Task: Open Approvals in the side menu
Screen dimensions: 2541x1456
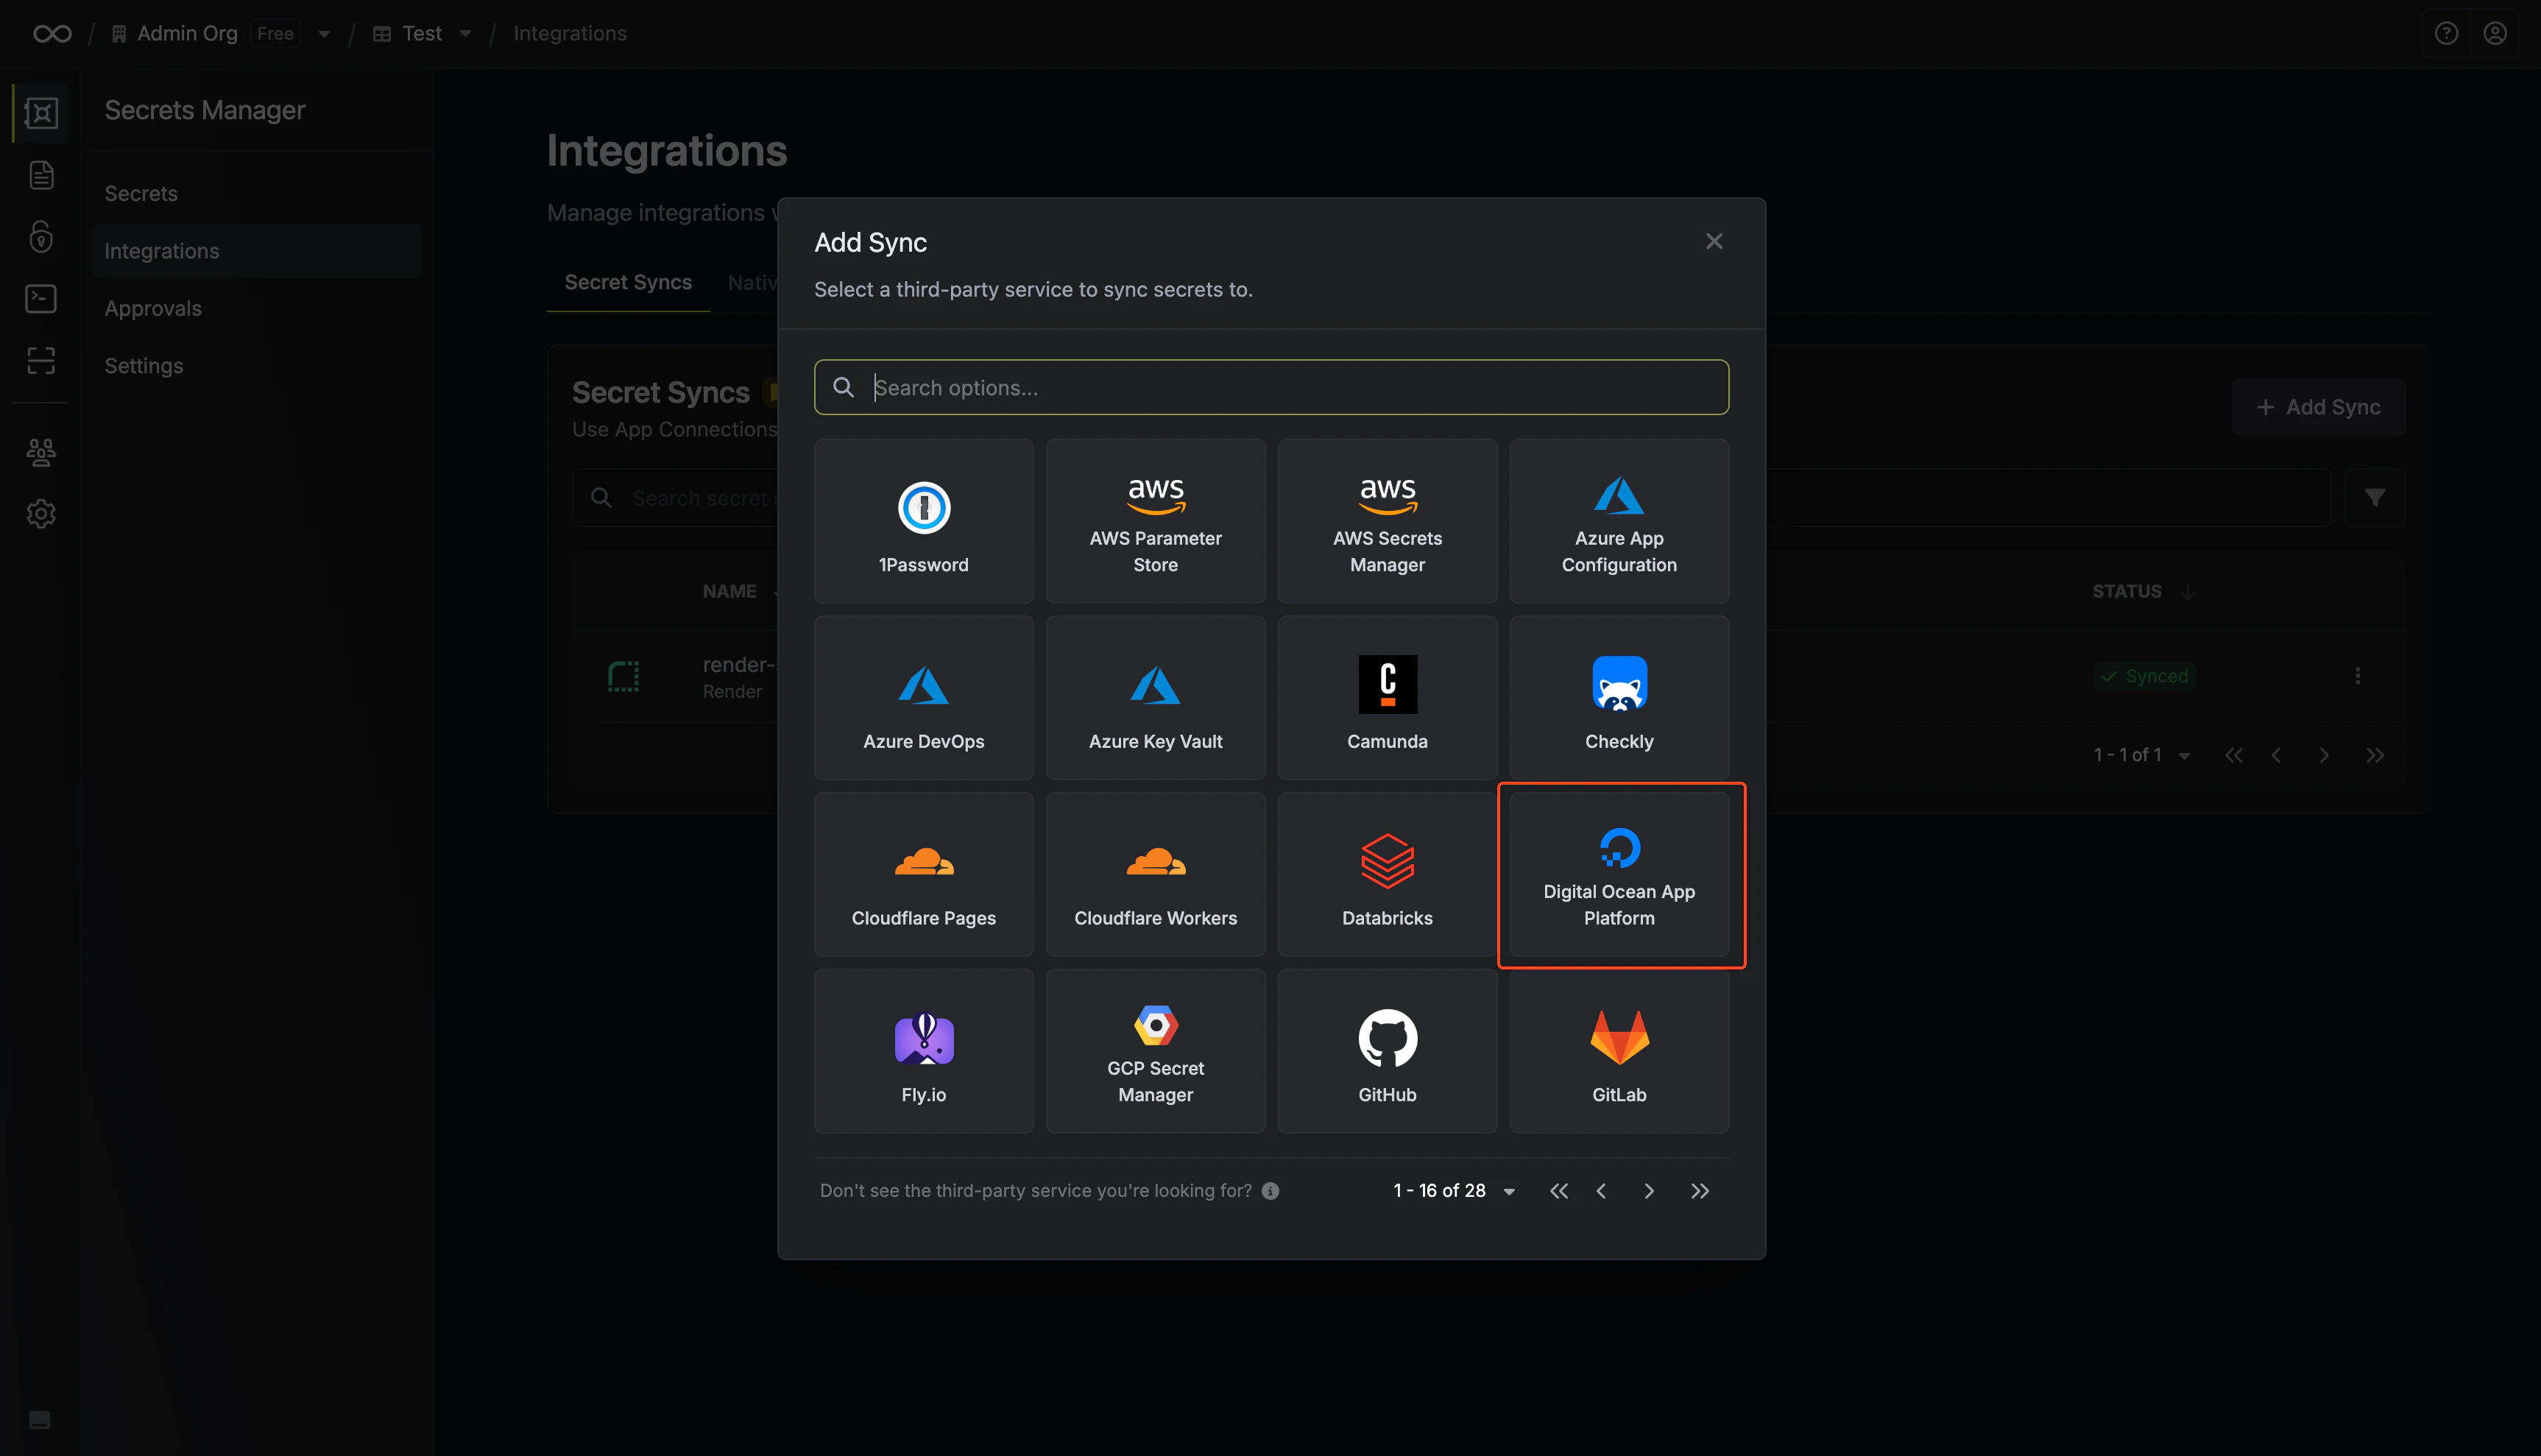Action: (x=256, y=308)
